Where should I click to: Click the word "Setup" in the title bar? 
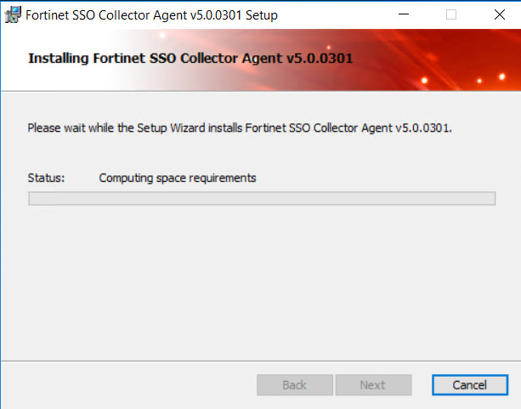point(262,15)
